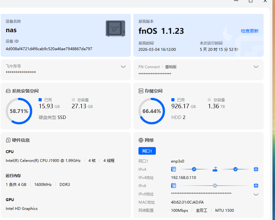Reveal the hidden 飞牛账号 with eye icon
Viewport: 275px width, 220px height.
(123, 67)
